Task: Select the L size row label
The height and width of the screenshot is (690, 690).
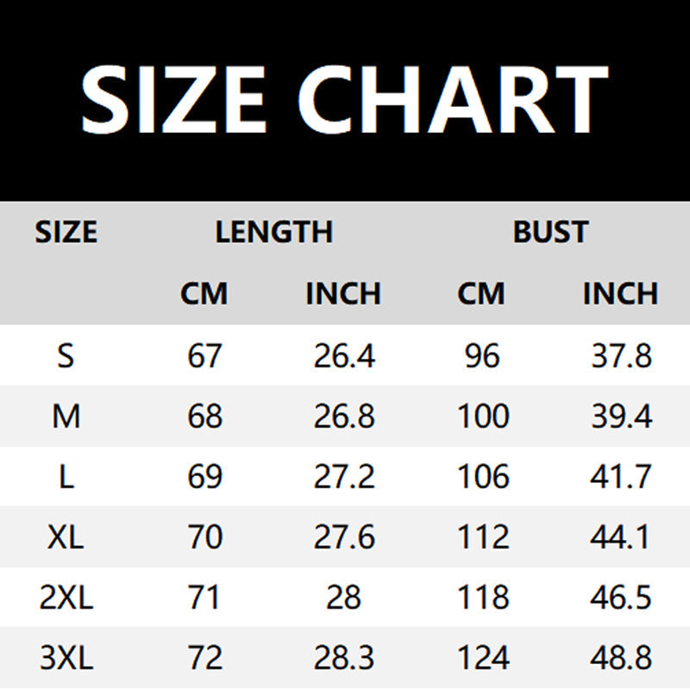Action: point(66,477)
